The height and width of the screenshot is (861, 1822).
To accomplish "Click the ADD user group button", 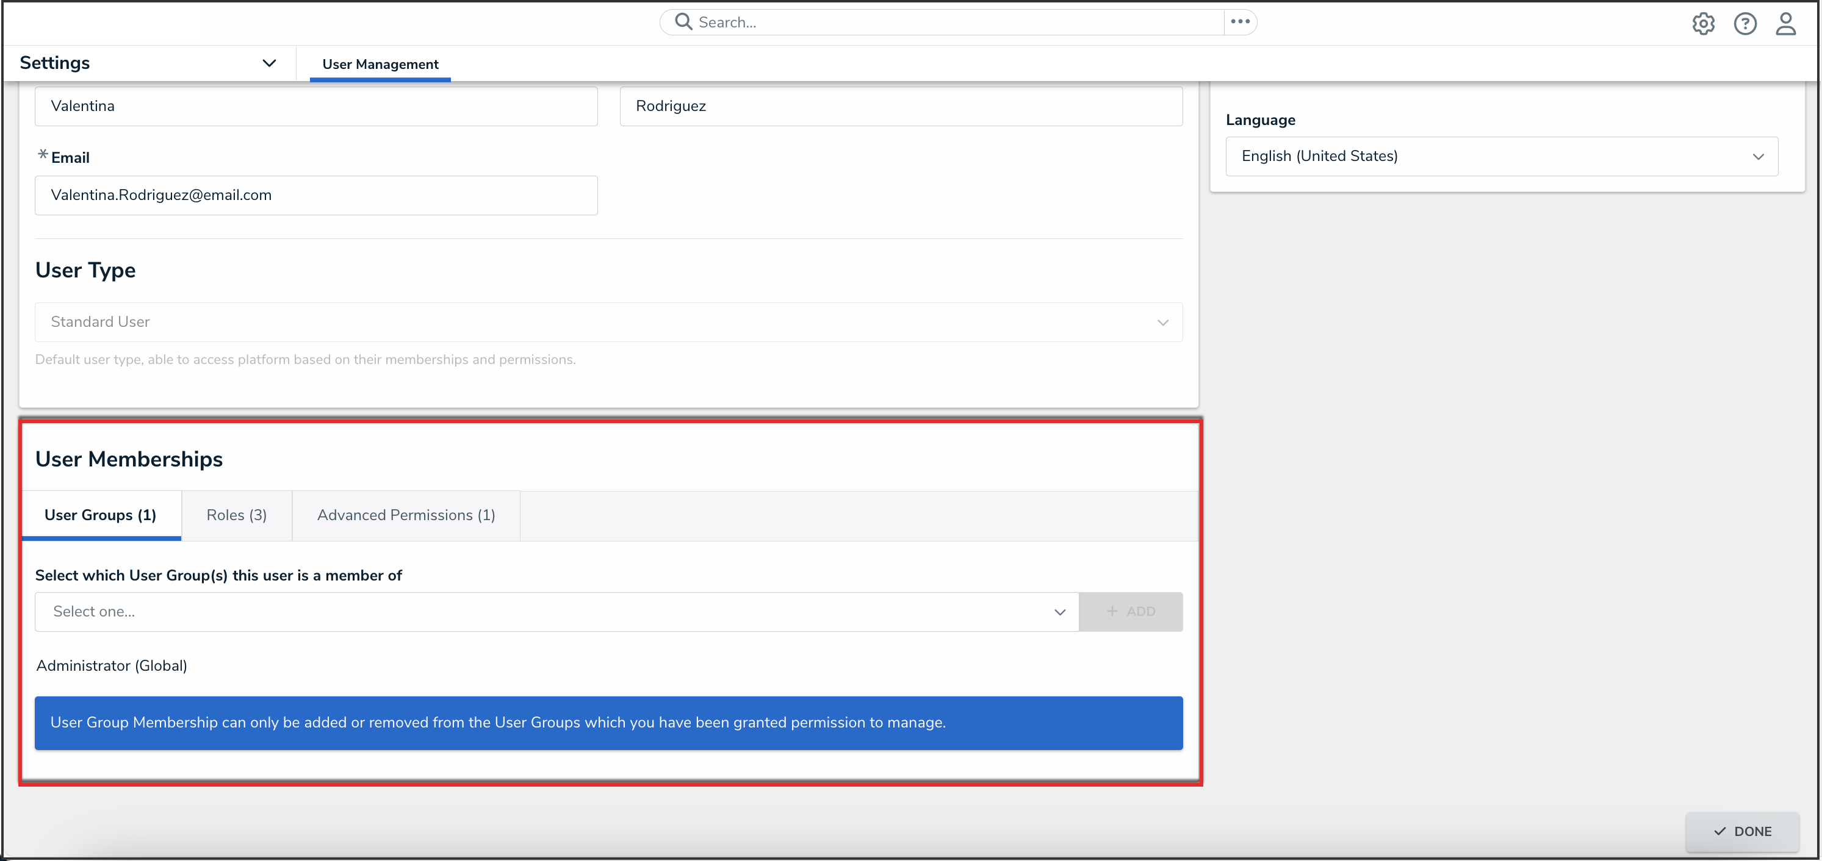I will (x=1129, y=612).
